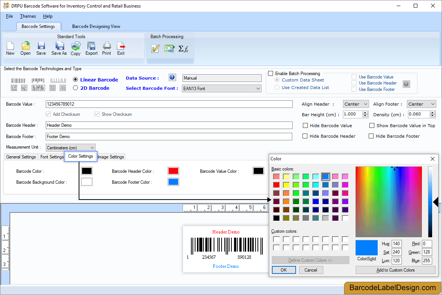Open the Themes menu
Viewport: 442px width, 295px height.
[x=28, y=16]
